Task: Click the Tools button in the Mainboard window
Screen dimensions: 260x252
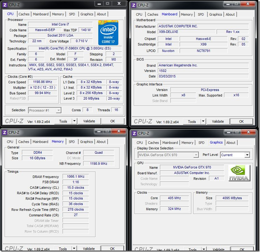Action: [192, 122]
